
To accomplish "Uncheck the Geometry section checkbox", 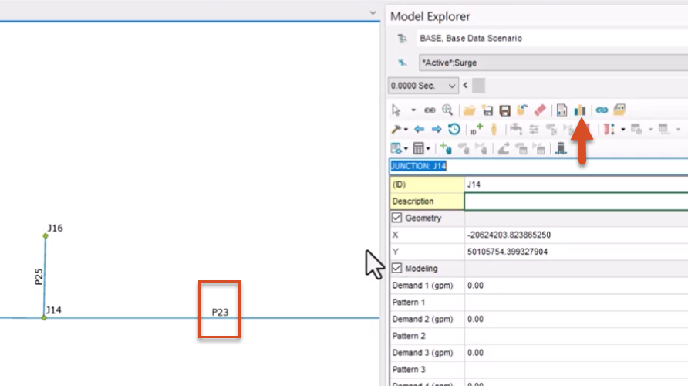I will tap(396, 218).
